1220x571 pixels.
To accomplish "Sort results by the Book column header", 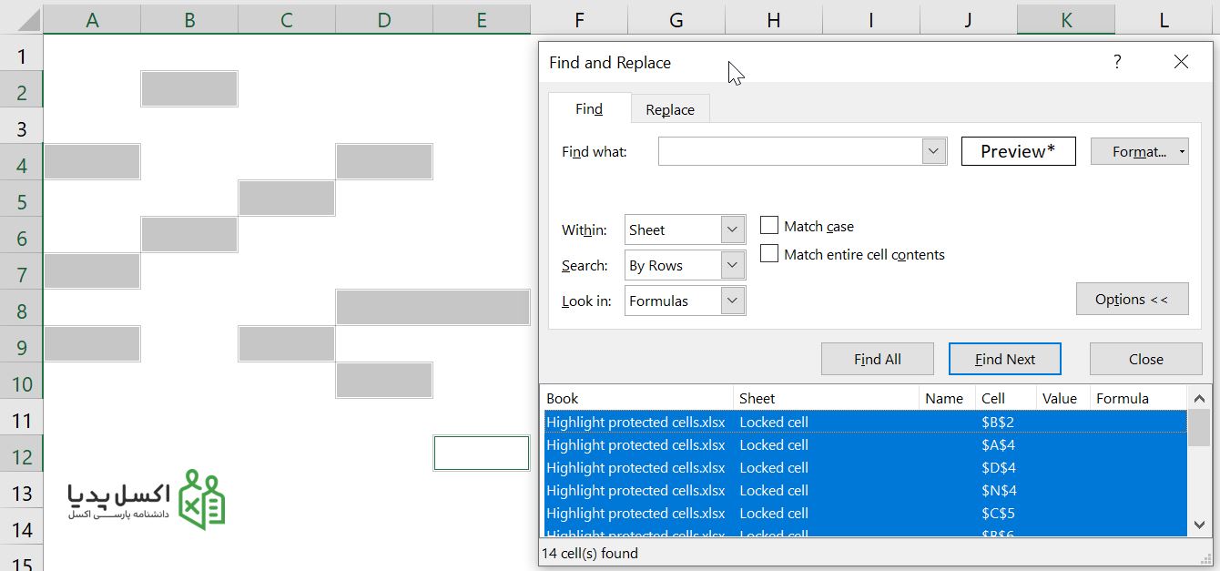I will pos(637,398).
